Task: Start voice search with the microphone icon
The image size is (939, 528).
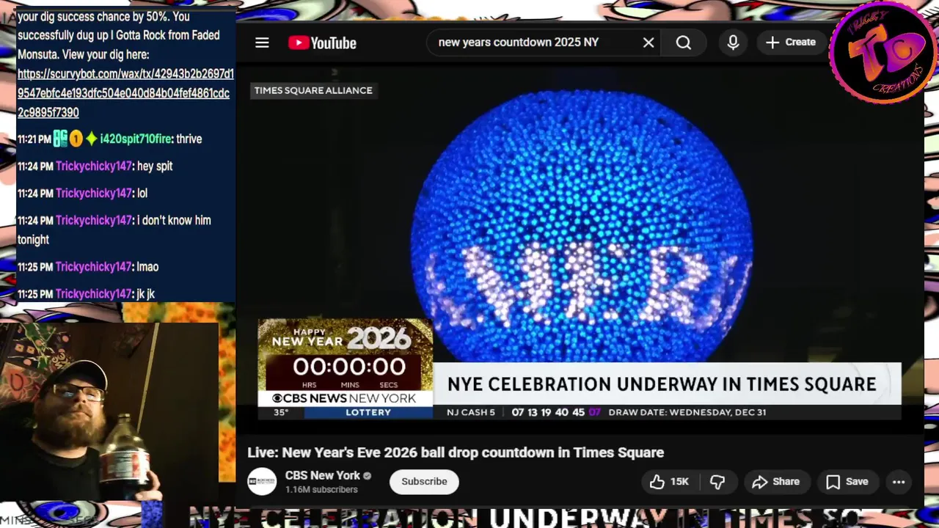Action: (x=733, y=43)
